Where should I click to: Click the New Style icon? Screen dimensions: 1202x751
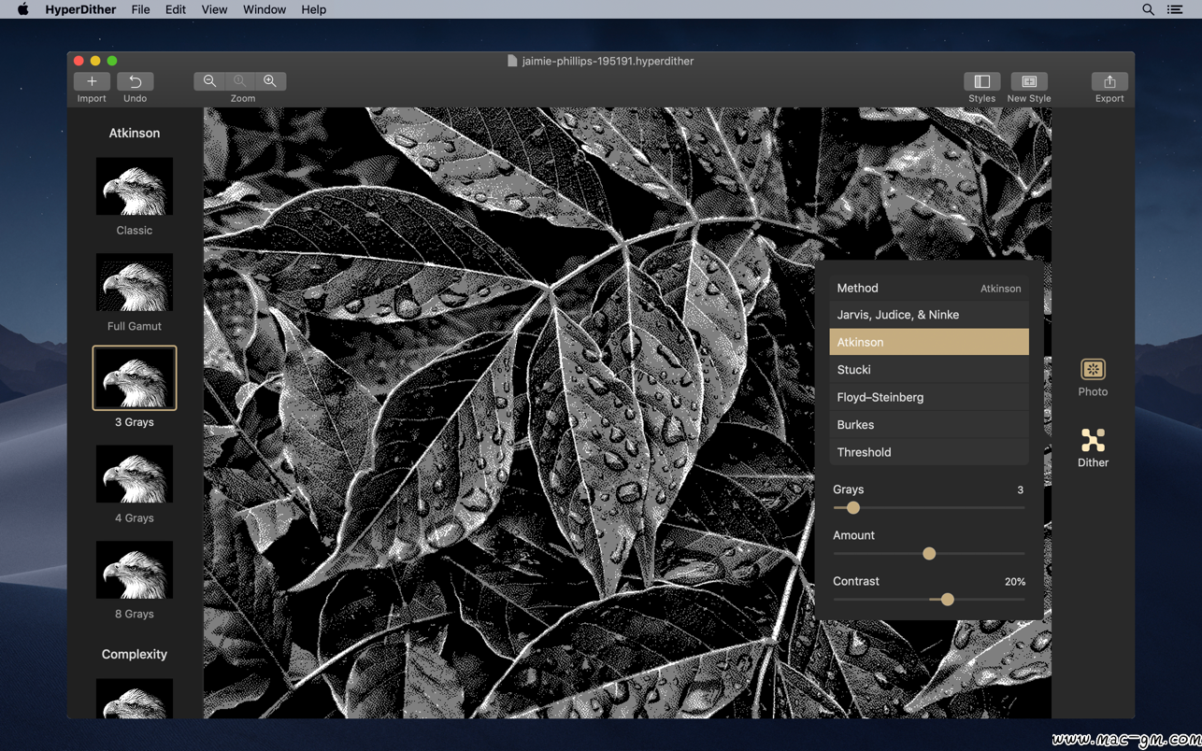coord(1029,81)
